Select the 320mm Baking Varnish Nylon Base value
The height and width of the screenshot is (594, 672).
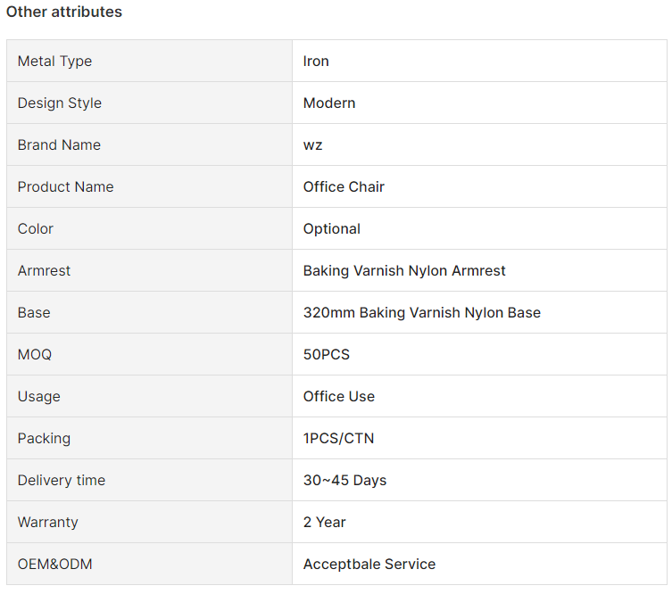coord(422,313)
